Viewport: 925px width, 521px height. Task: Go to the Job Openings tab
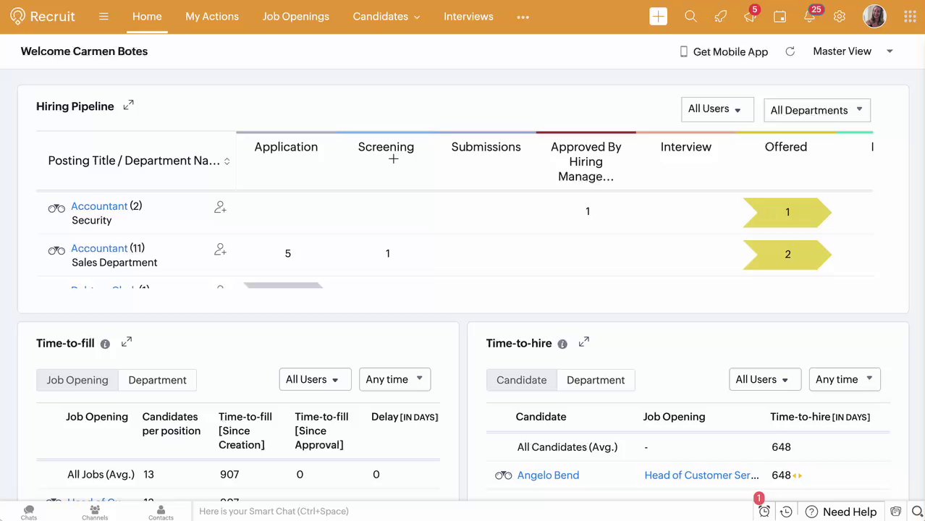[295, 17]
